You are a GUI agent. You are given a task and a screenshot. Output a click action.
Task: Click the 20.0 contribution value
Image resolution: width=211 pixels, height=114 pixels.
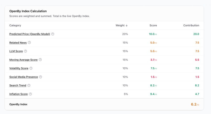tap(196, 34)
